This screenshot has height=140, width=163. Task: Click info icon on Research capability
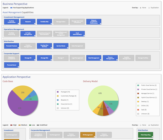(35, 24)
